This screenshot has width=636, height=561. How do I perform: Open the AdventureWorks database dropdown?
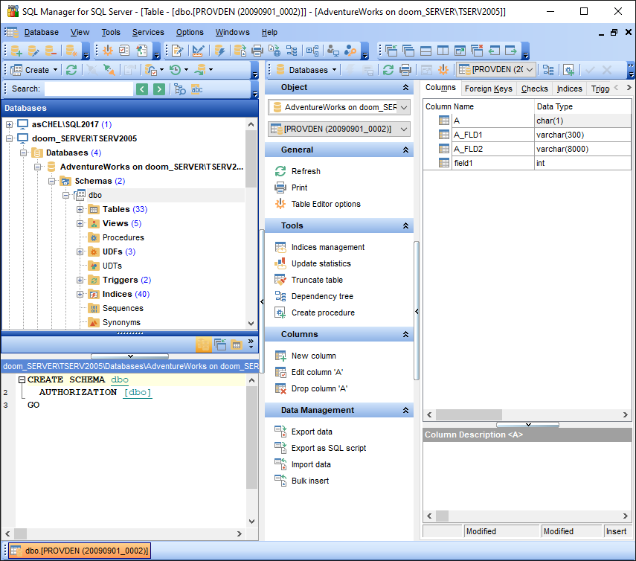(x=404, y=107)
